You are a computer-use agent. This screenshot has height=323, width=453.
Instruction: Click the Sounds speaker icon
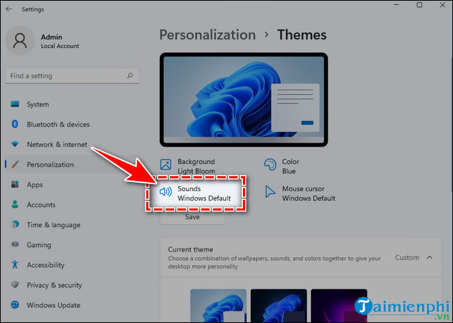pyautogui.click(x=166, y=191)
